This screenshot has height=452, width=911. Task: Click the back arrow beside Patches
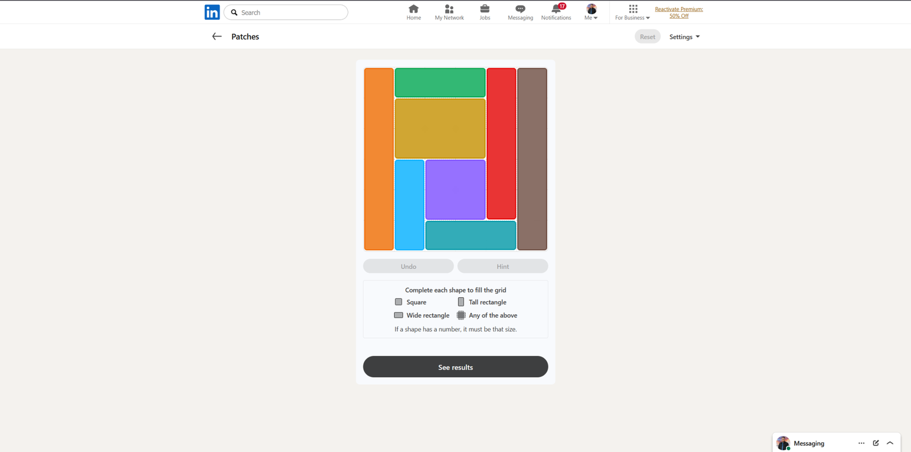pos(216,36)
